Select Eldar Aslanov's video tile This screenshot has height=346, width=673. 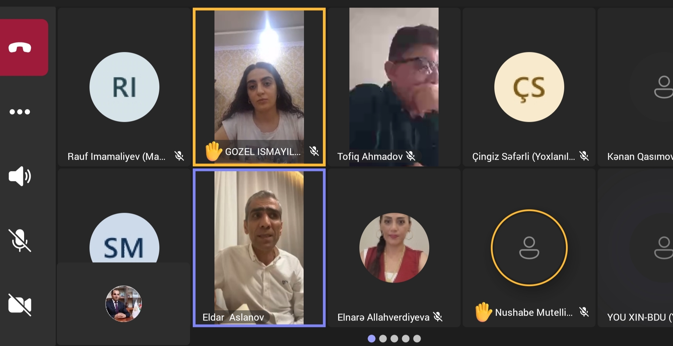259,248
